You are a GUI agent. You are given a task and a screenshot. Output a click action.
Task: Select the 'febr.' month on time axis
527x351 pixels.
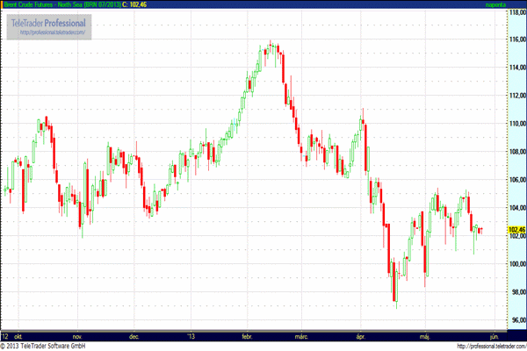(246, 336)
